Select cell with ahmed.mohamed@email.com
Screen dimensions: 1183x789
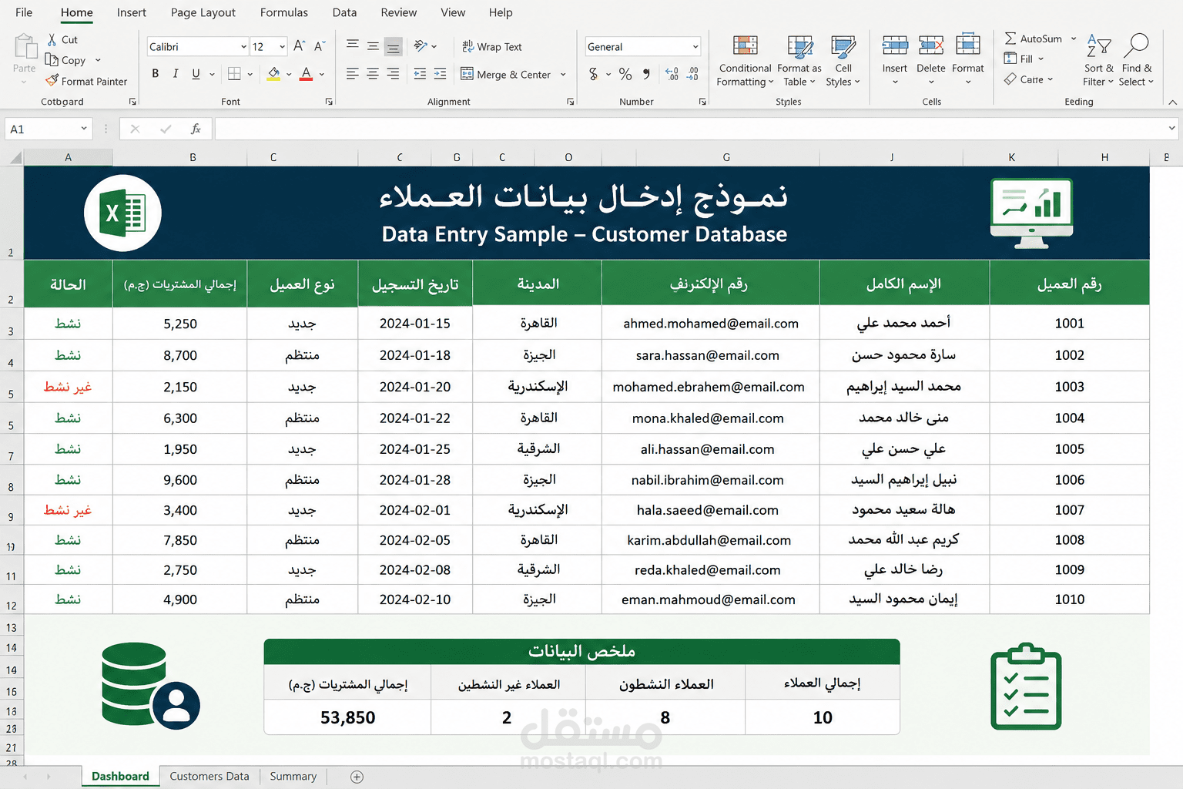[711, 324]
